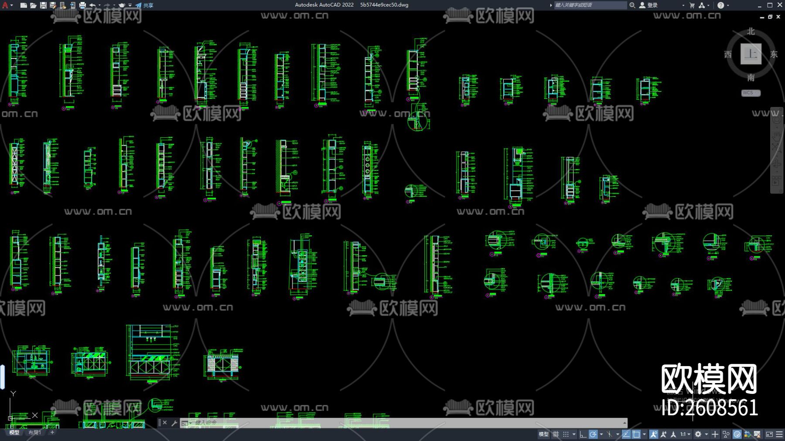
Task: Switch to the 模型 model tab
Action: (x=14, y=433)
